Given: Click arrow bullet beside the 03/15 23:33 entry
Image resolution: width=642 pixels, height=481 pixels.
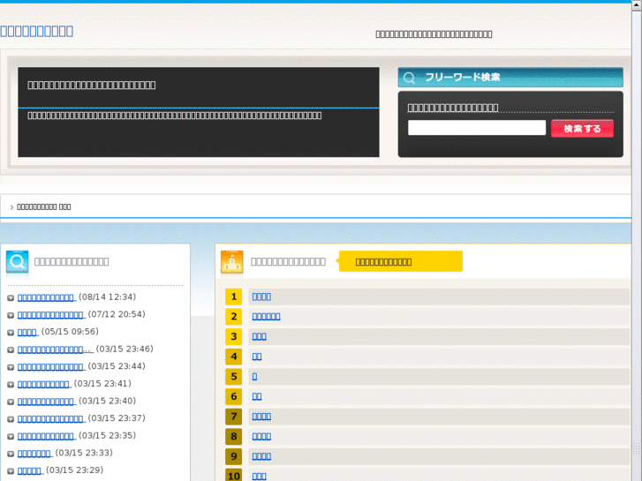Looking at the screenshot, I should click(11, 454).
